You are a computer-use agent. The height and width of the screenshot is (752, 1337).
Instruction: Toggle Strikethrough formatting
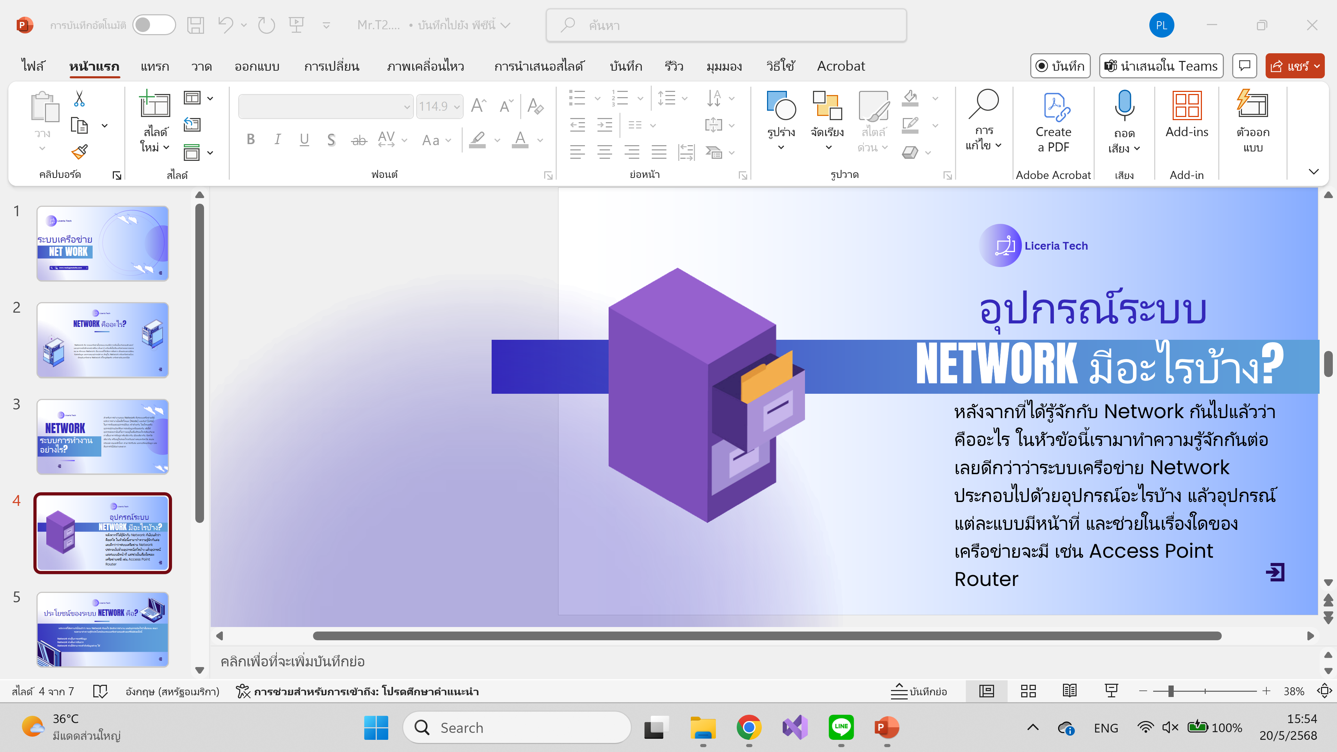pyautogui.click(x=359, y=140)
